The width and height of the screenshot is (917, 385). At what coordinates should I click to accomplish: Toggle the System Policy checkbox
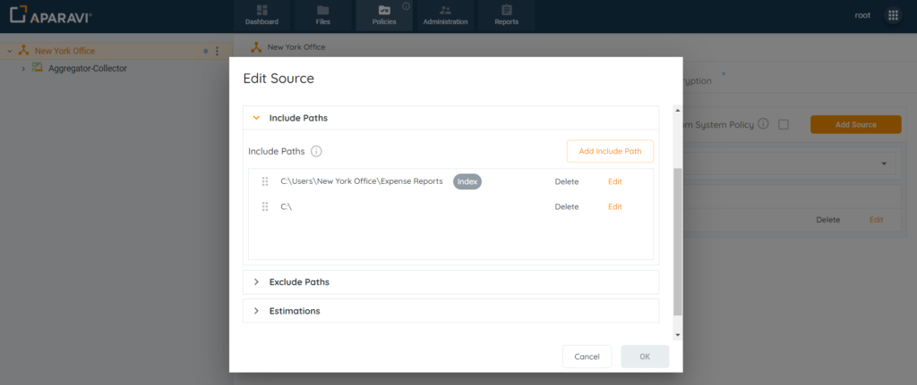pos(784,124)
